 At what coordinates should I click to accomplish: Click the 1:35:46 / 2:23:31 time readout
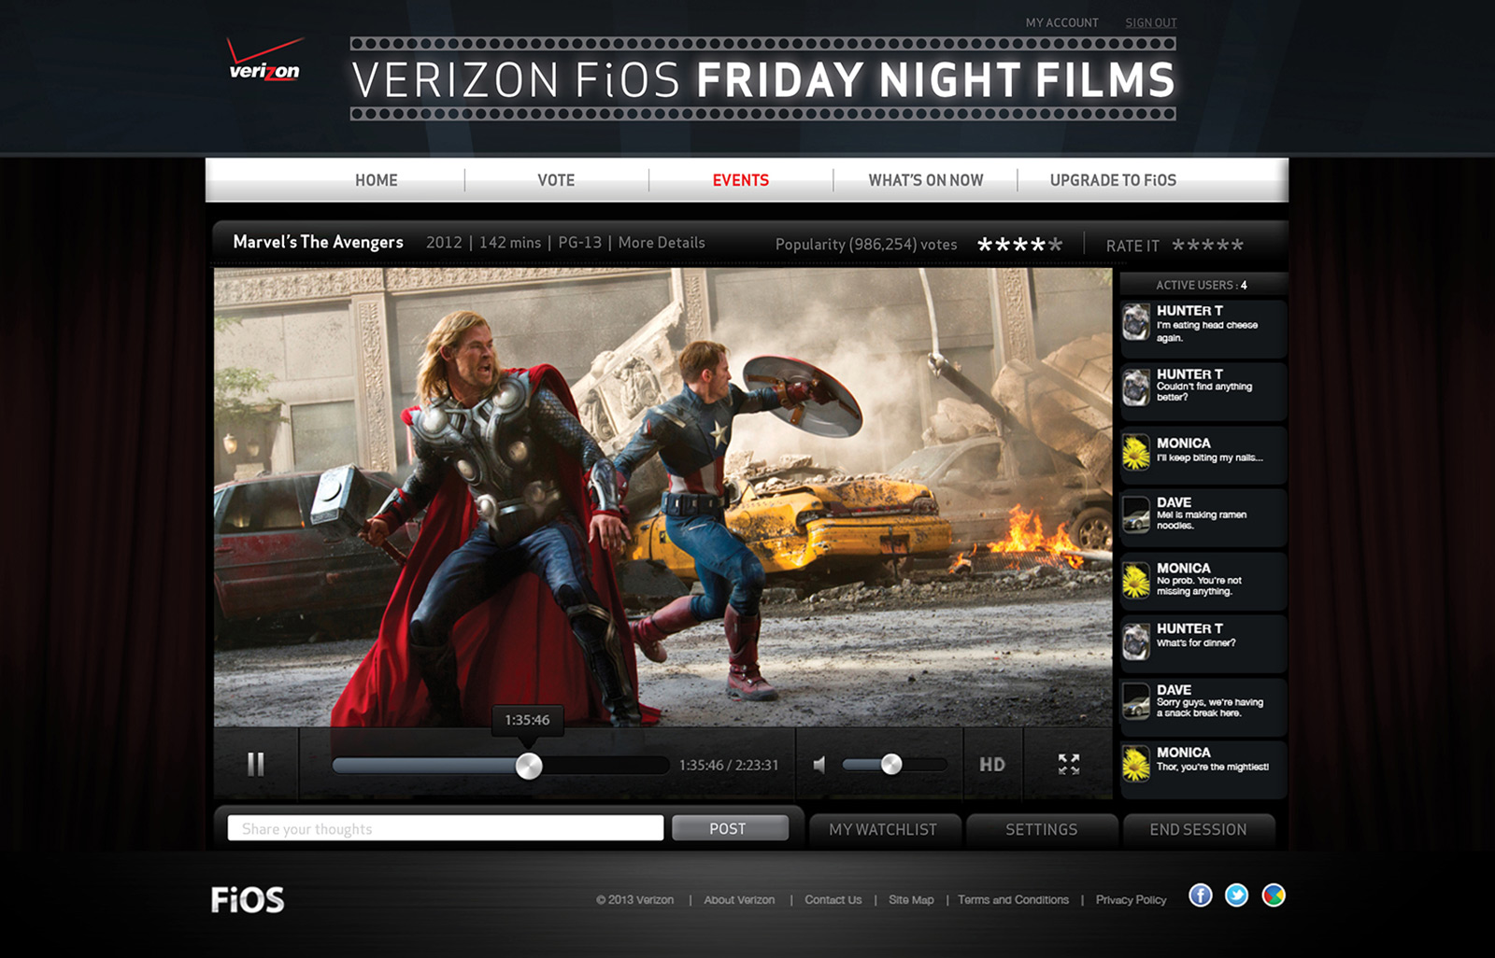729,765
